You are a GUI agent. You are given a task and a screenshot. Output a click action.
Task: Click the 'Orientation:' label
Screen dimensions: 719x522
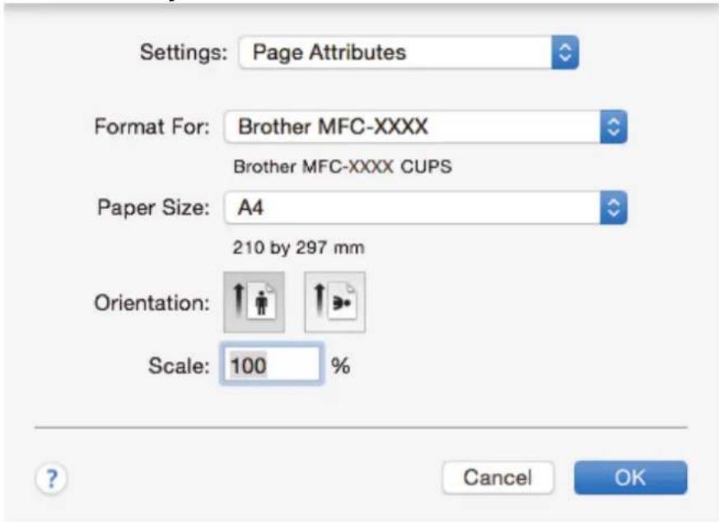tap(152, 303)
